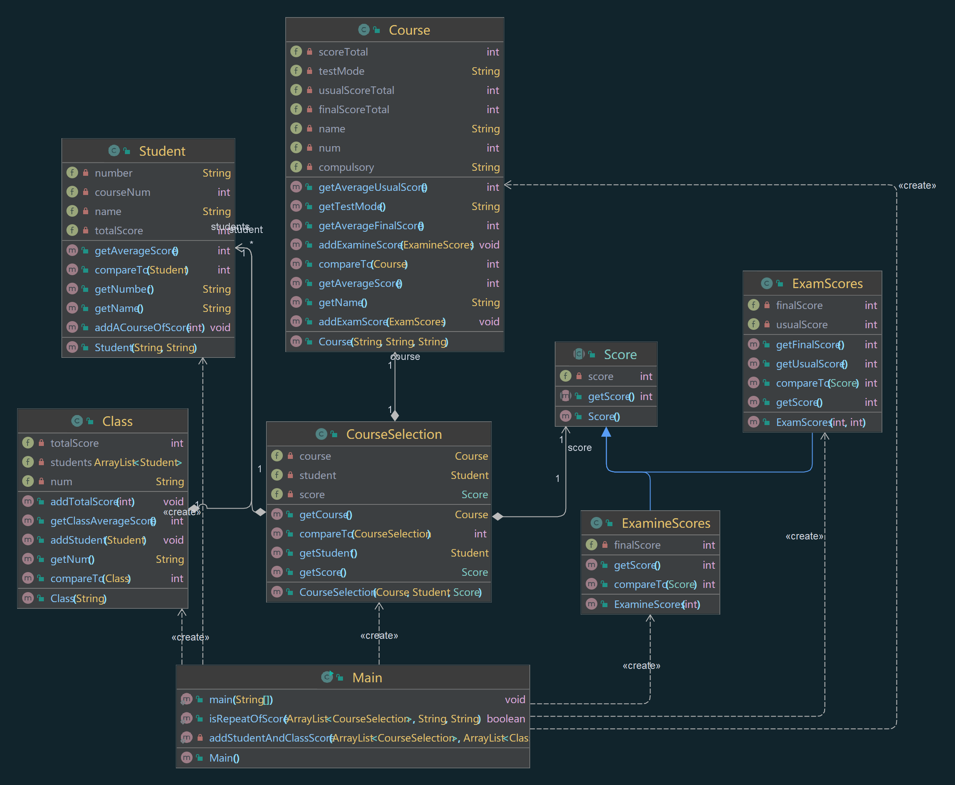Select the ExamScores node title
Screen dimensions: 955x785
click(x=827, y=284)
